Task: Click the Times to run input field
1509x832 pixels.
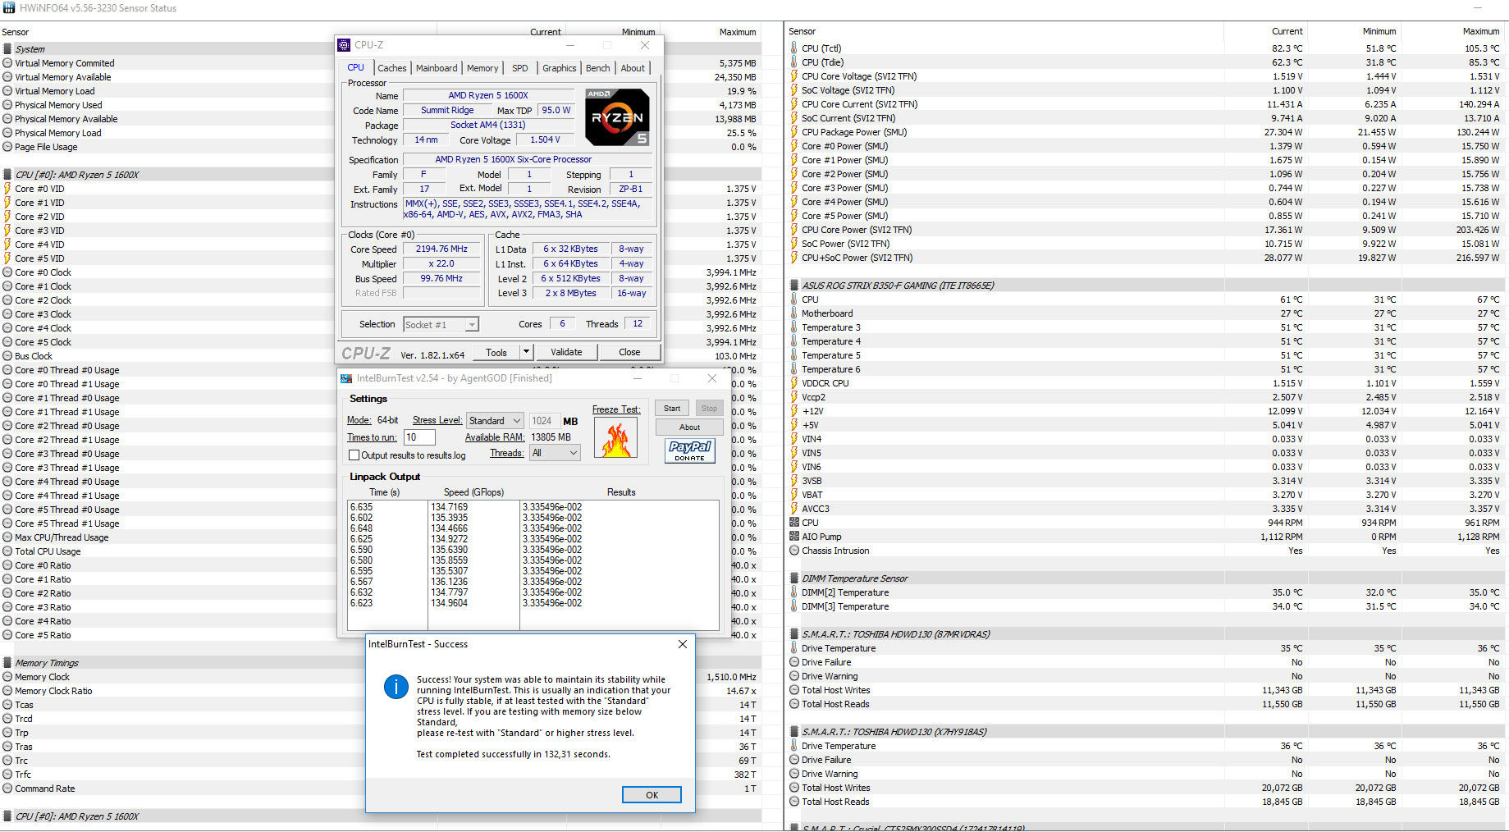Action: (x=419, y=437)
